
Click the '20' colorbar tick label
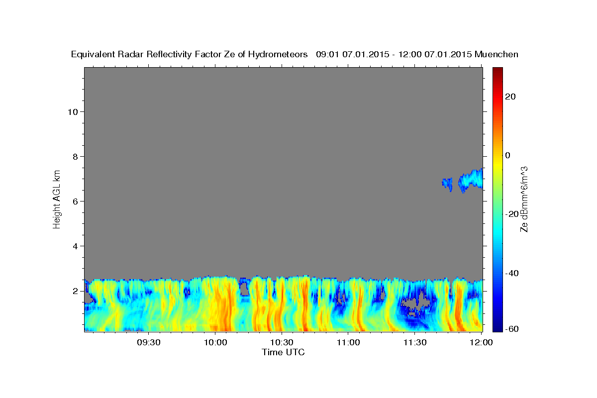[x=510, y=97]
